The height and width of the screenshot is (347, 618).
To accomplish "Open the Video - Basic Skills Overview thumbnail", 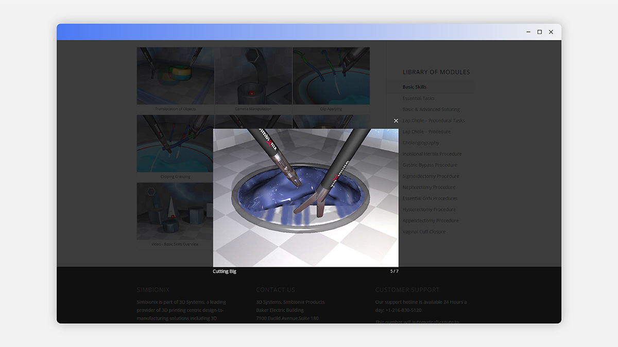I will point(175,212).
